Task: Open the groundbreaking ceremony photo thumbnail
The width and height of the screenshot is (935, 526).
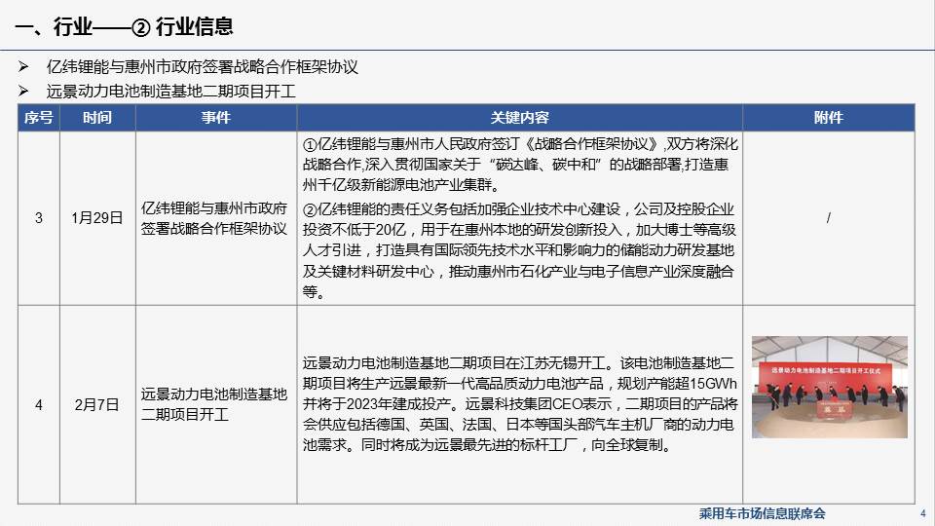Action: [x=830, y=387]
